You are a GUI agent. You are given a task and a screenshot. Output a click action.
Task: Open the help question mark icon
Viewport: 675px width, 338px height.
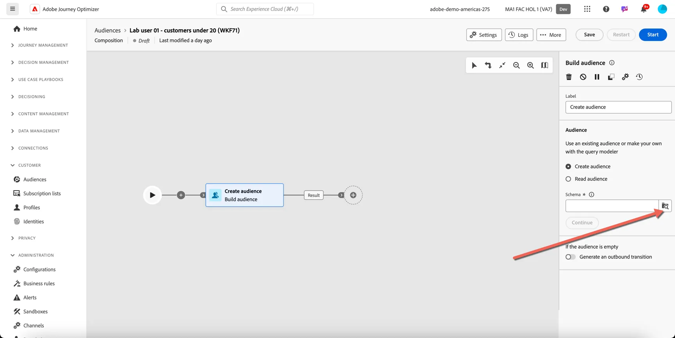606,9
